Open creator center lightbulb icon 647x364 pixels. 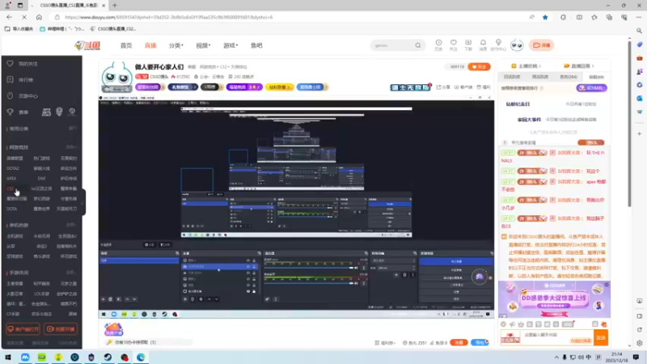point(498,44)
